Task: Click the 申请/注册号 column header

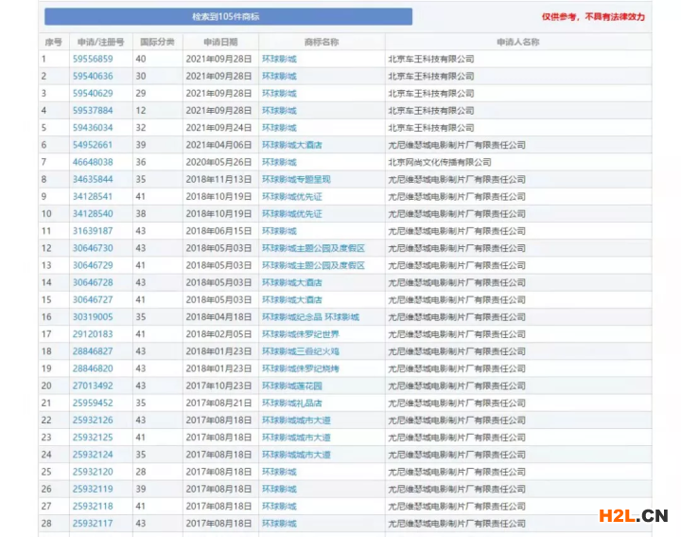Action: 101,43
